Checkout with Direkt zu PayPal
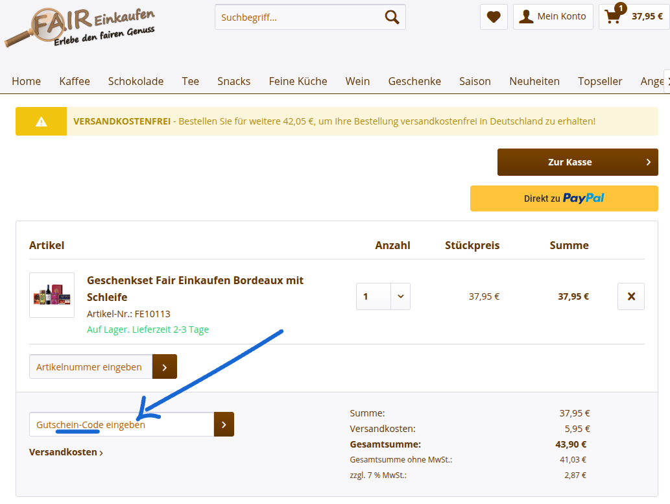Image resolution: width=670 pixels, height=504 pixels. click(564, 198)
